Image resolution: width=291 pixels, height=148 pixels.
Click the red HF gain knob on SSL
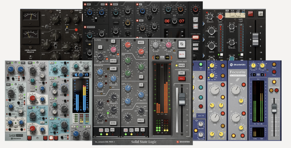(127, 45)
